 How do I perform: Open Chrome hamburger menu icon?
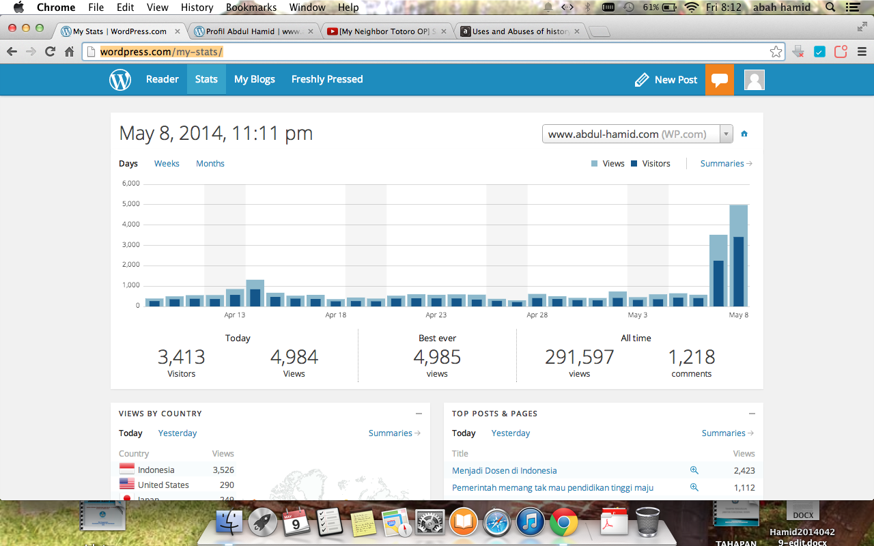[x=862, y=52]
